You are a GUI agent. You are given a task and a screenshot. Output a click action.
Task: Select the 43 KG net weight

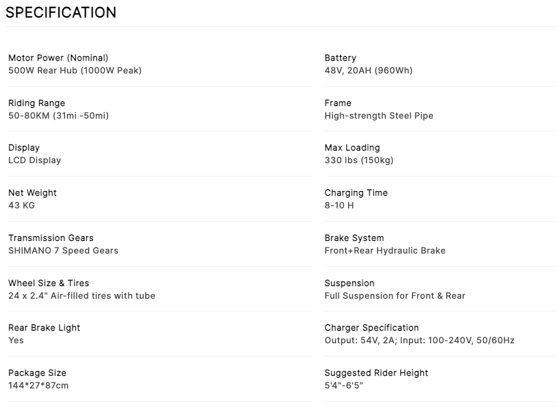click(x=22, y=205)
